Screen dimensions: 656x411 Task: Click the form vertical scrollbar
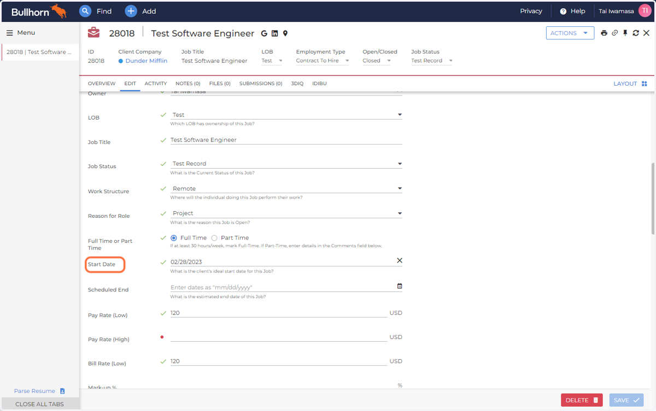[x=652, y=198]
